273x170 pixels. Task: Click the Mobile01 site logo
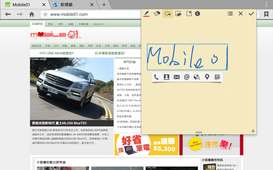coord(55,35)
